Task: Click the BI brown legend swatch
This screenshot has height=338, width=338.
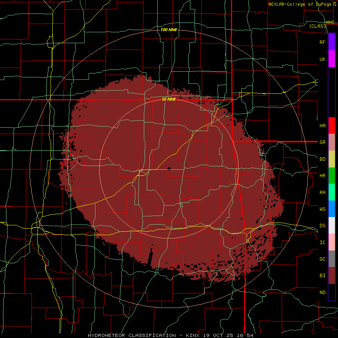Action: click(x=332, y=276)
